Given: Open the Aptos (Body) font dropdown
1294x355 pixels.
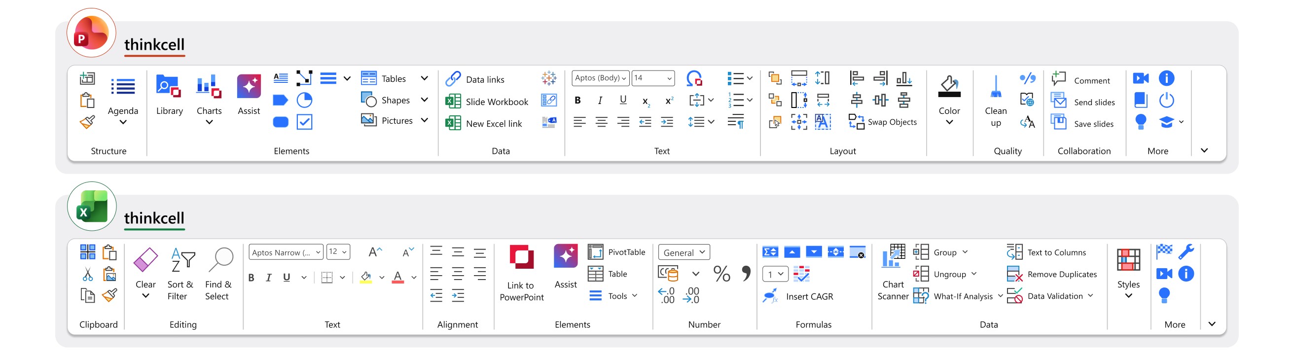Looking at the screenshot, I should (x=600, y=78).
